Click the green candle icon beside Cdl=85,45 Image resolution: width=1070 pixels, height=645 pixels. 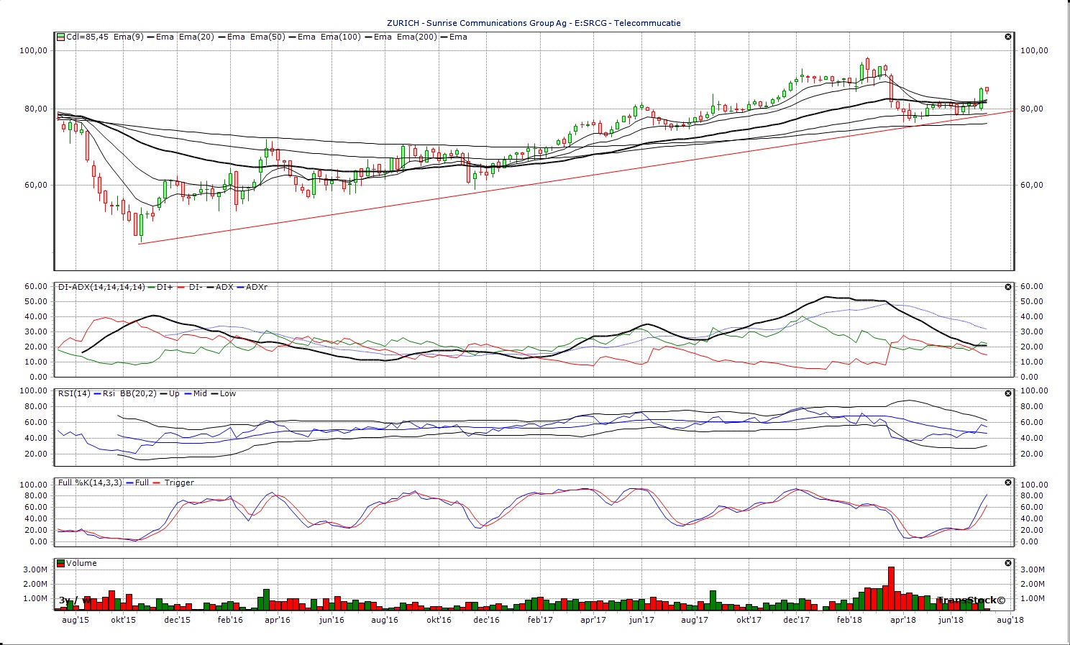[61, 37]
